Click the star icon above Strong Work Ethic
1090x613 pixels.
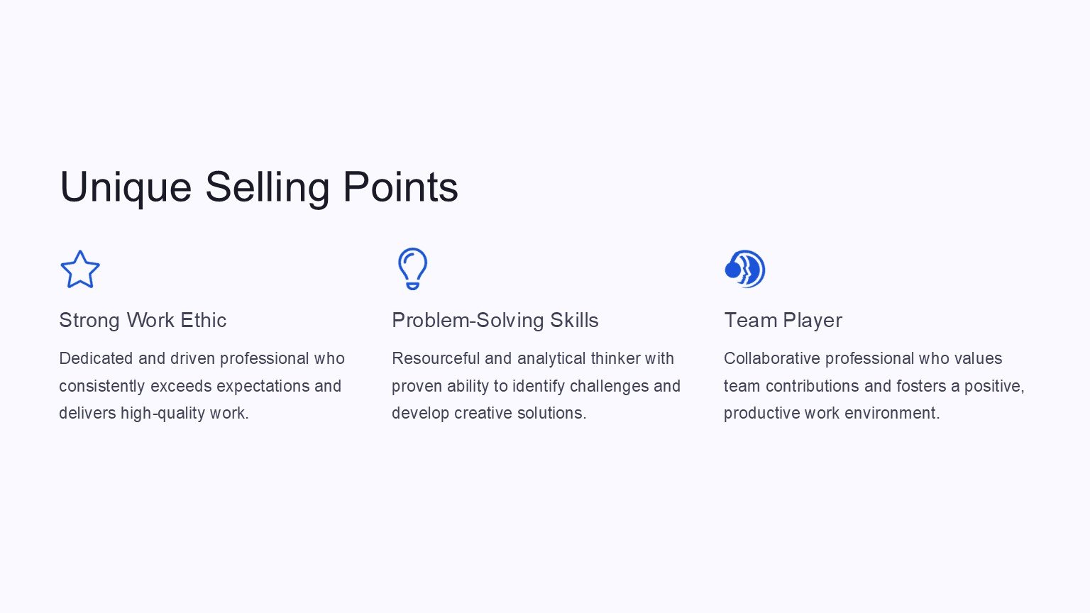(80, 270)
